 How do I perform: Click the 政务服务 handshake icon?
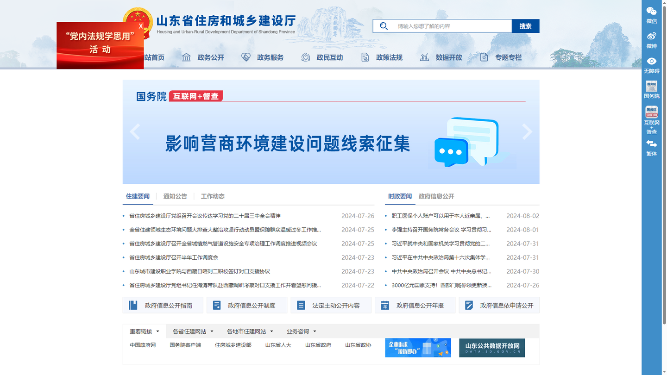click(246, 57)
